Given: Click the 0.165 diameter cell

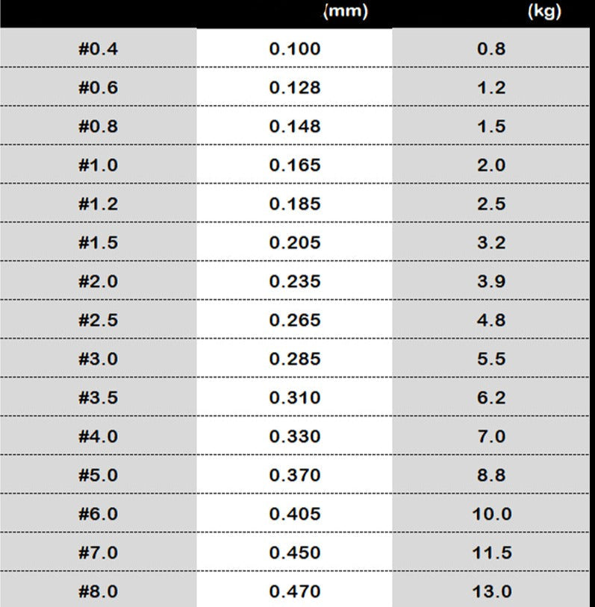Looking at the screenshot, I should tap(295, 166).
